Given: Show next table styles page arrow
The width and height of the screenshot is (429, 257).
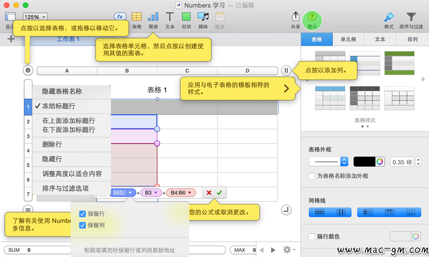Looking at the screenshot, I should click(423, 79).
